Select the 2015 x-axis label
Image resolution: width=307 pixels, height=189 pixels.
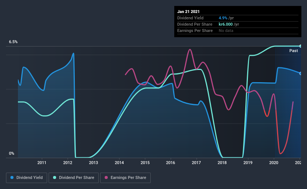(145, 163)
